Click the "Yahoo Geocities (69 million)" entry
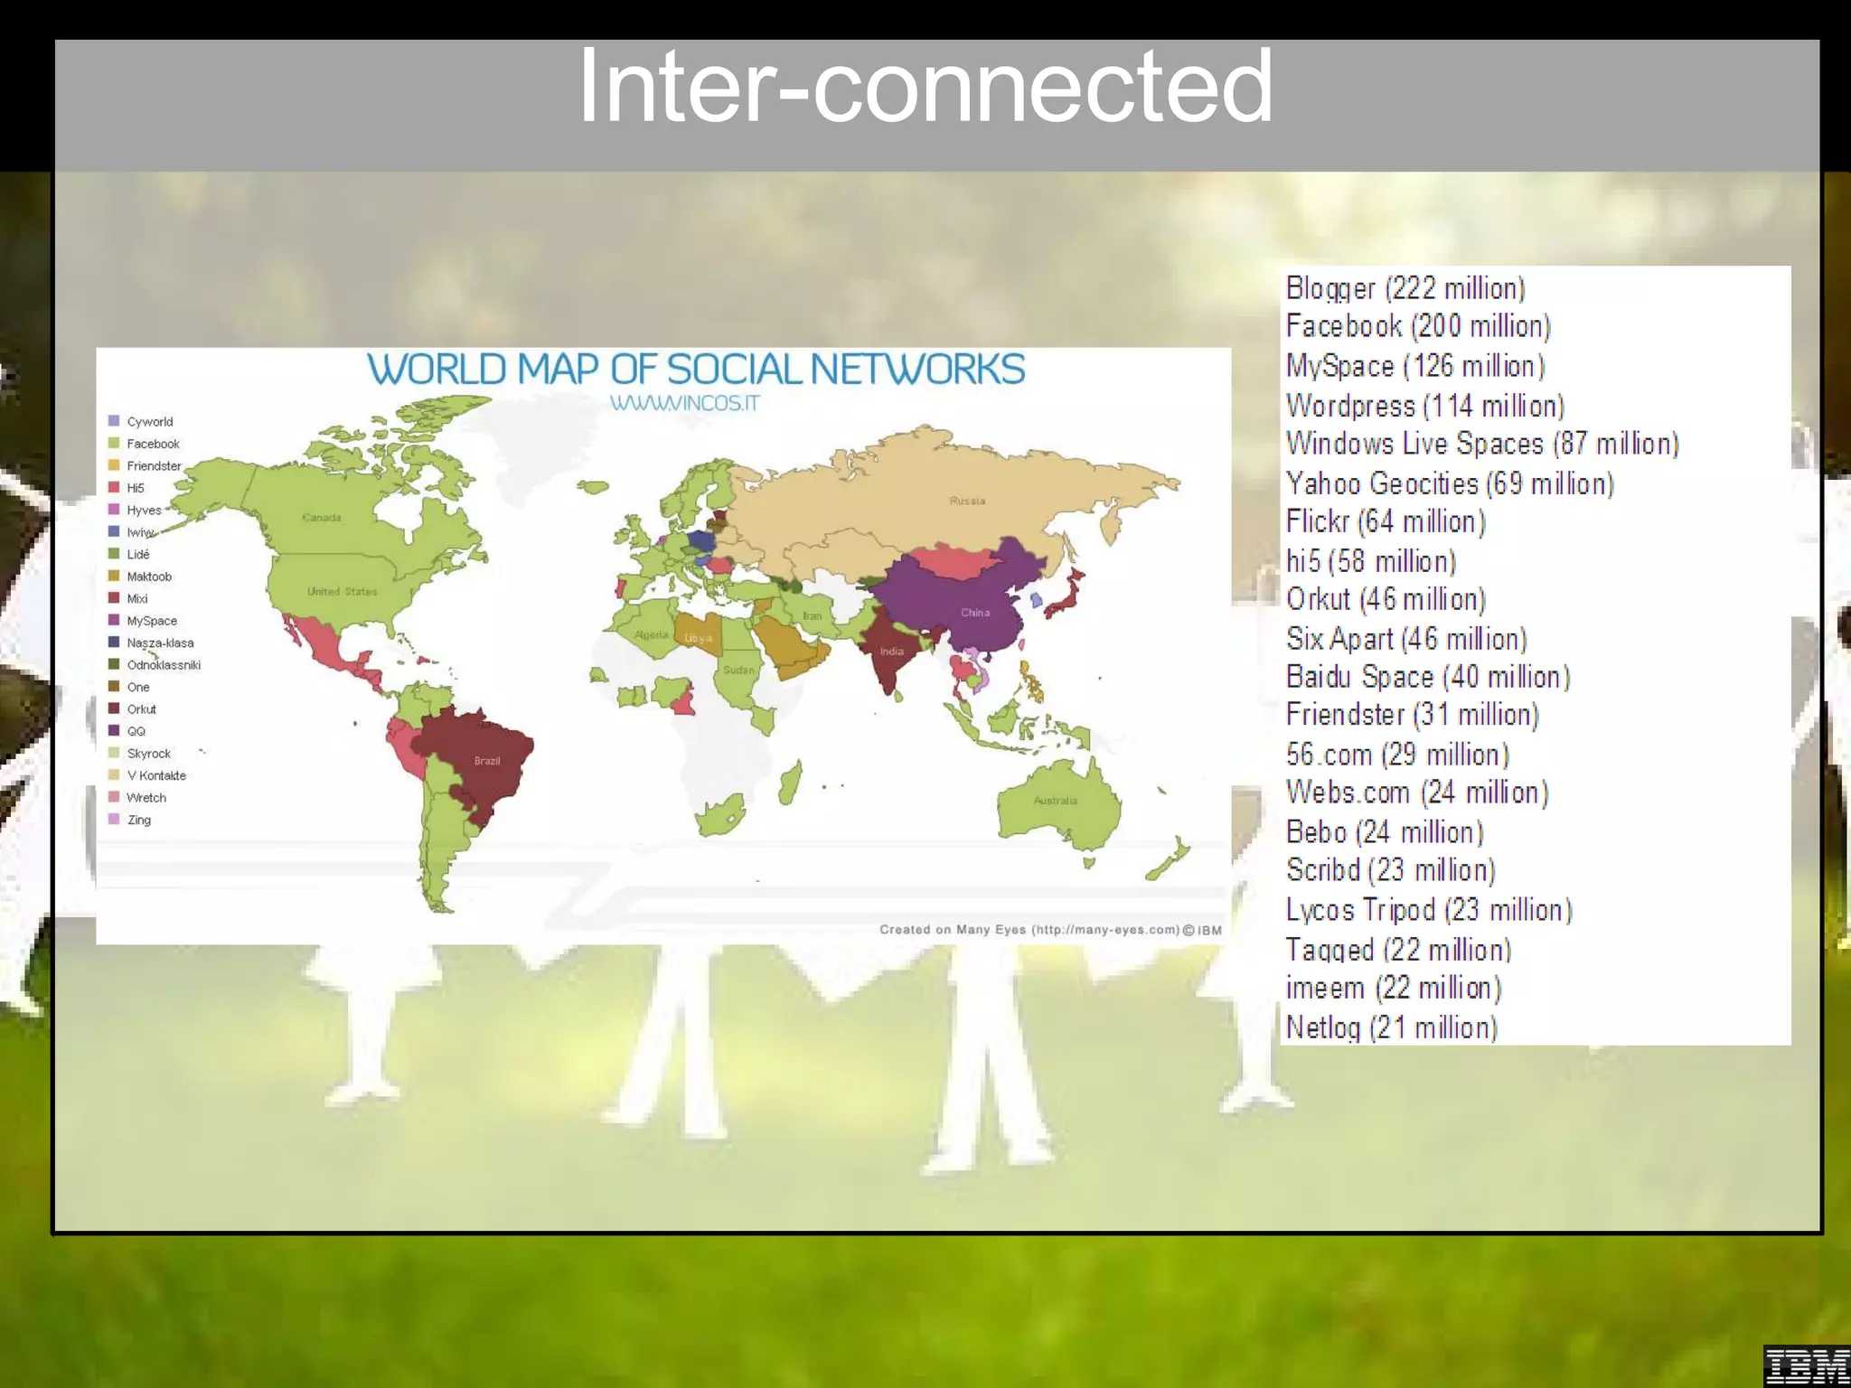1851x1388 pixels. [1450, 483]
